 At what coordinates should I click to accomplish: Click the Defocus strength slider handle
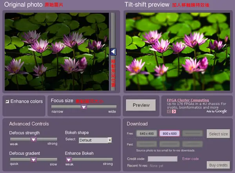[34, 139]
